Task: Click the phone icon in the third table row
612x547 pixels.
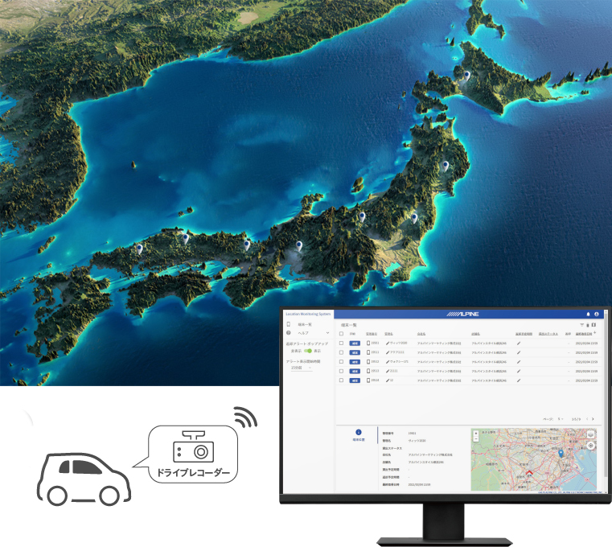Action: pos(368,362)
